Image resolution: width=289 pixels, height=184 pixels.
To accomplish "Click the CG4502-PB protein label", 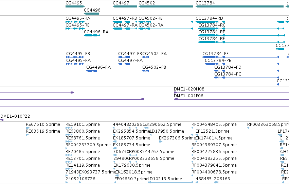I will pyautogui.click(x=154, y=67).
